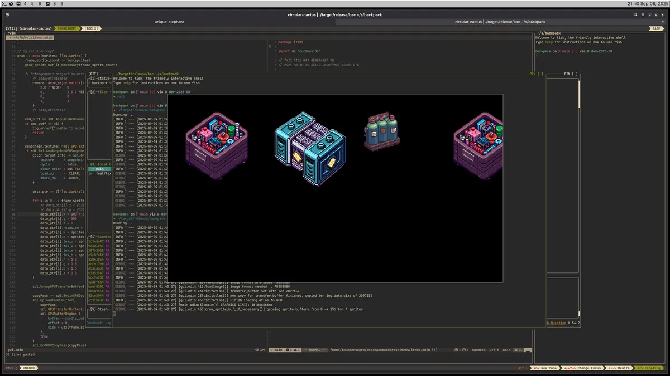Image resolution: width=670 pixels, height=376 pixels.
Task: Click the New Pane shortcut hint
Action: (x=545, y=368)
